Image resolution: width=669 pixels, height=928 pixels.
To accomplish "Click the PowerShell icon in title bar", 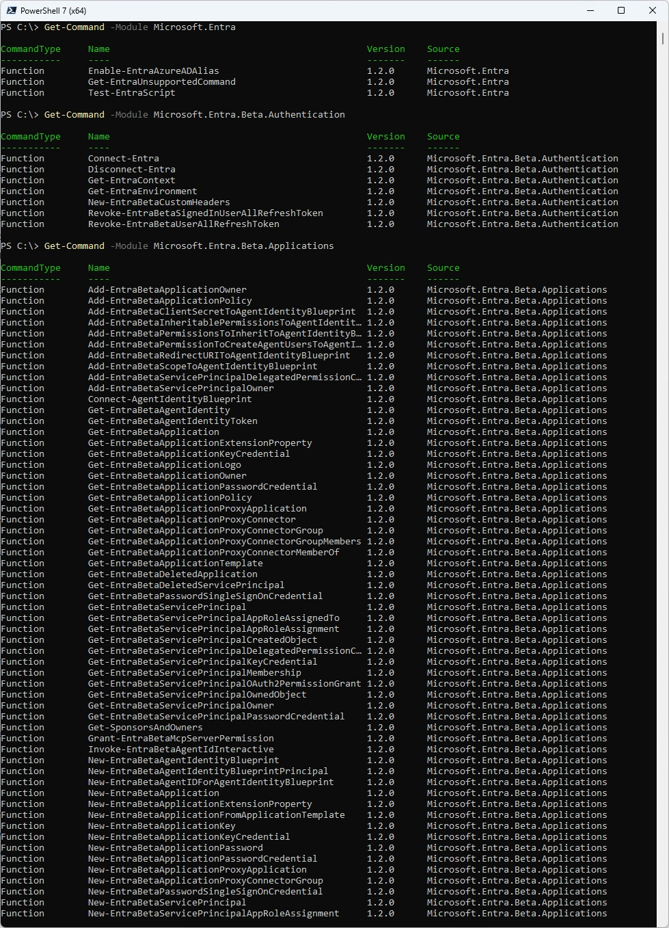I will click(x=11, y=10).
